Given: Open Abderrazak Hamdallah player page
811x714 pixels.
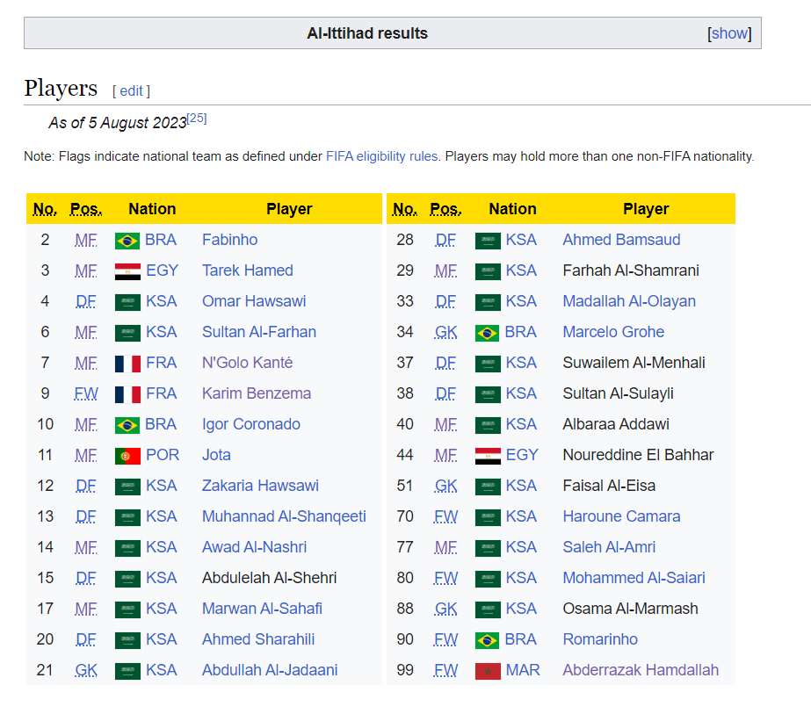Looking at the screenshot, I should tap(641, 670).
